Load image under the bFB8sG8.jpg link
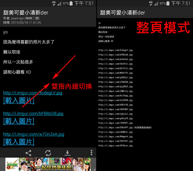 coord(19,121)
